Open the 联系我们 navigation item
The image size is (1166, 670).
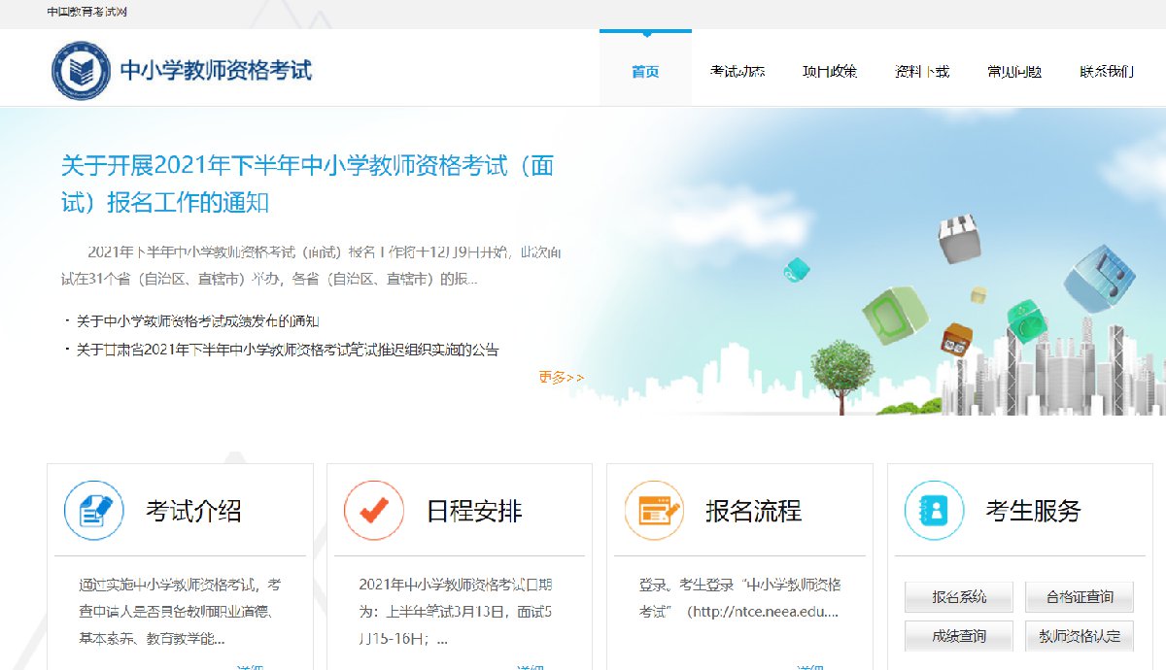(x=1107, y=71)
